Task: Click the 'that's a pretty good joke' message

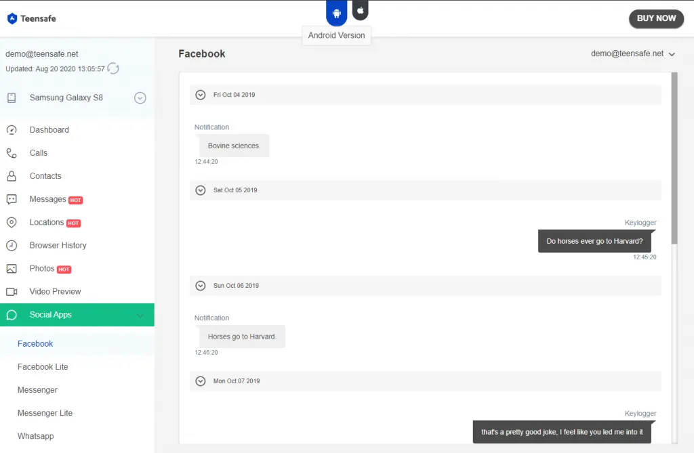Action: pyautogui.click(x=562, y=432)
